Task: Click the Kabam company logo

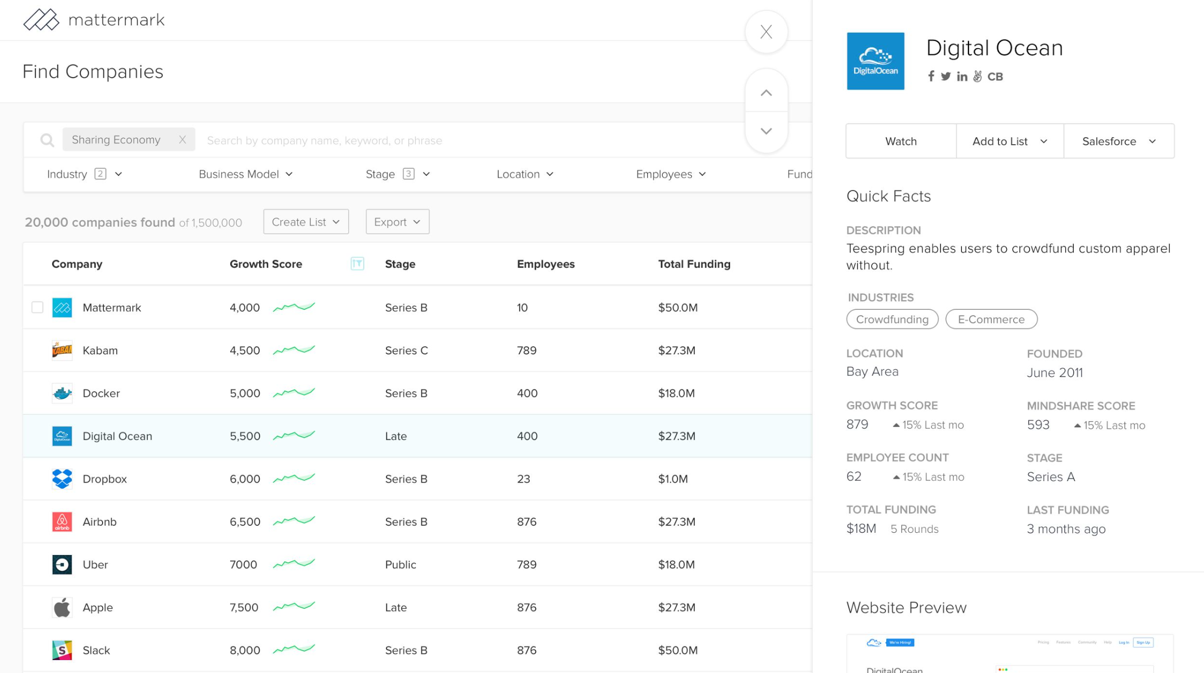Action: (x=62, y=350)
